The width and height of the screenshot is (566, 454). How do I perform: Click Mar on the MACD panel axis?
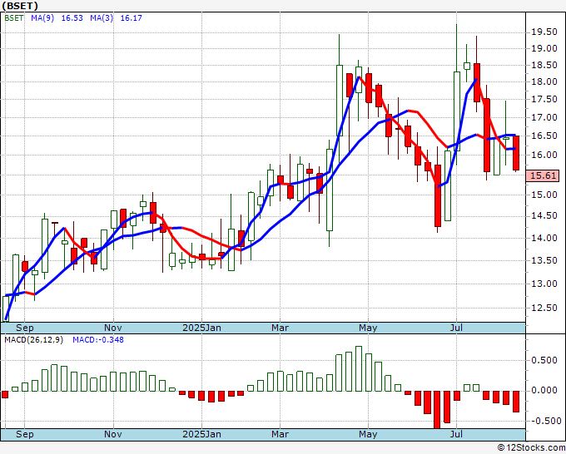(x=281, y=434)
